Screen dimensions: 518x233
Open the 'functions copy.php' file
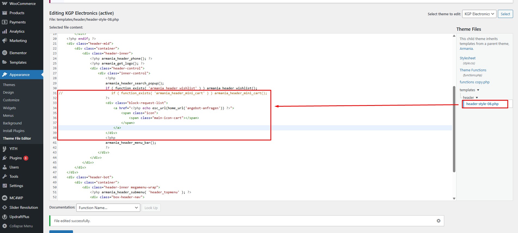(x=474, y=82)
